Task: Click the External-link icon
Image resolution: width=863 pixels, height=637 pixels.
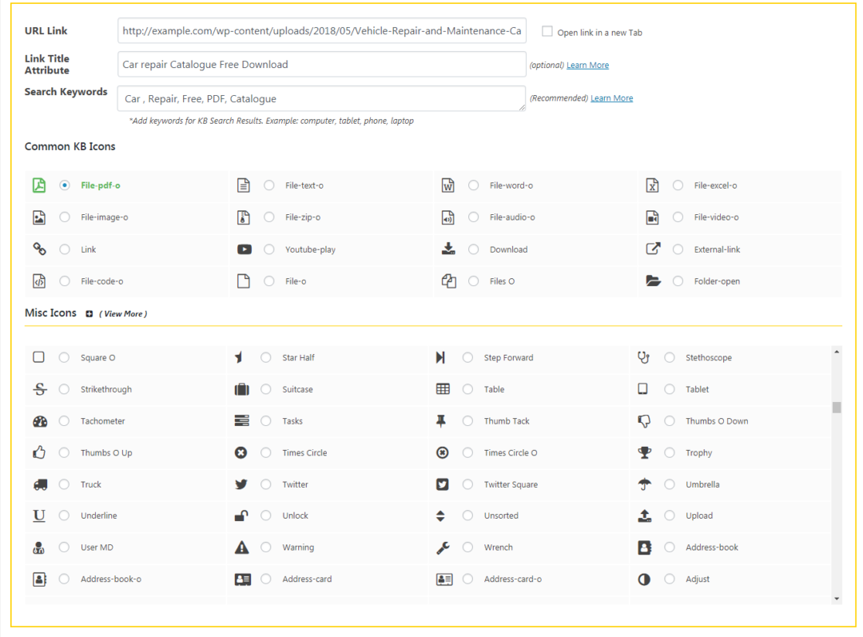Action: coord(654,249)
